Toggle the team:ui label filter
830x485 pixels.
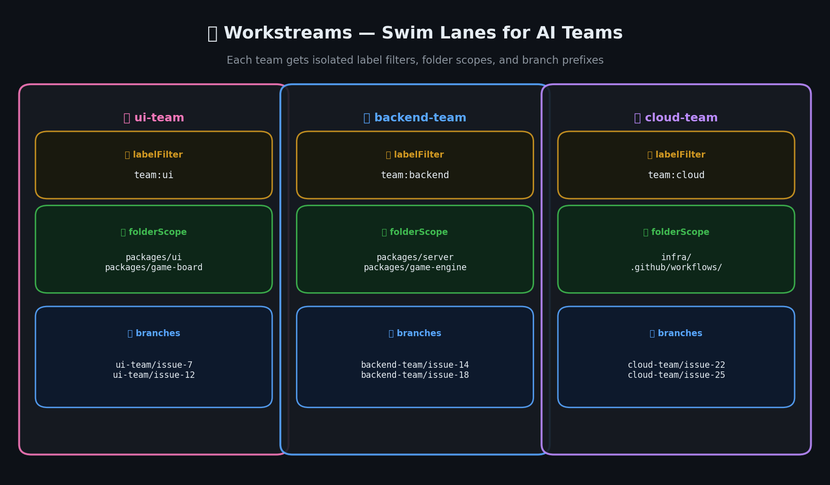[153, 174]
